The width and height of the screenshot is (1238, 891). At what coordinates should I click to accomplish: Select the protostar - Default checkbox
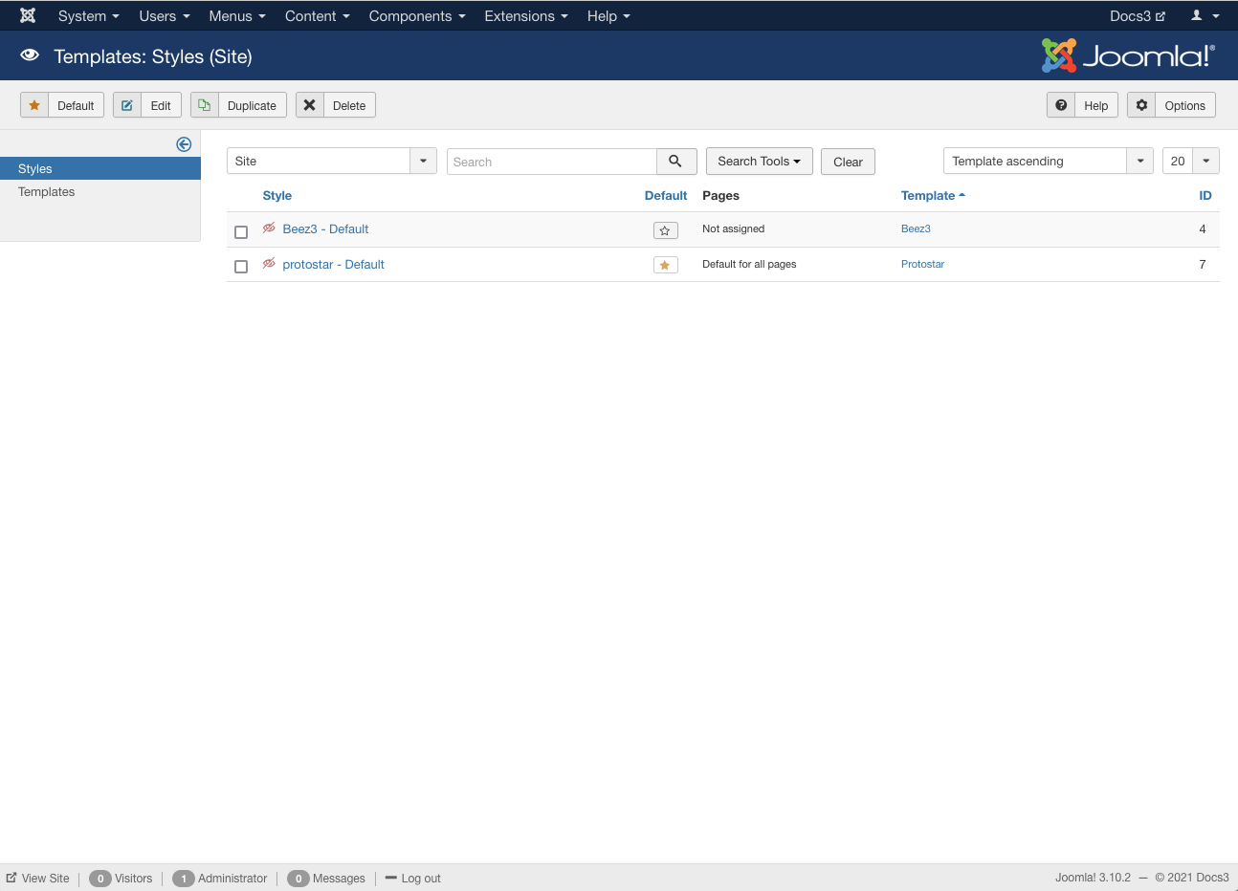click(x=241, y=267)
